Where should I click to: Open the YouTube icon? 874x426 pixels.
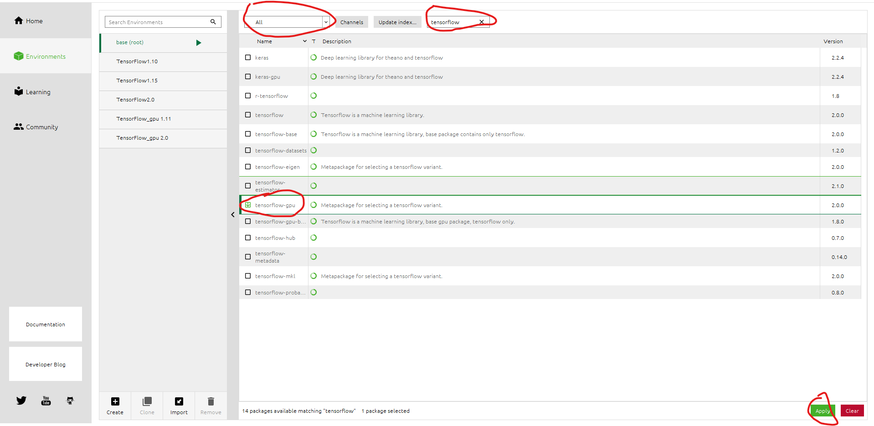(x=46, y=401)
